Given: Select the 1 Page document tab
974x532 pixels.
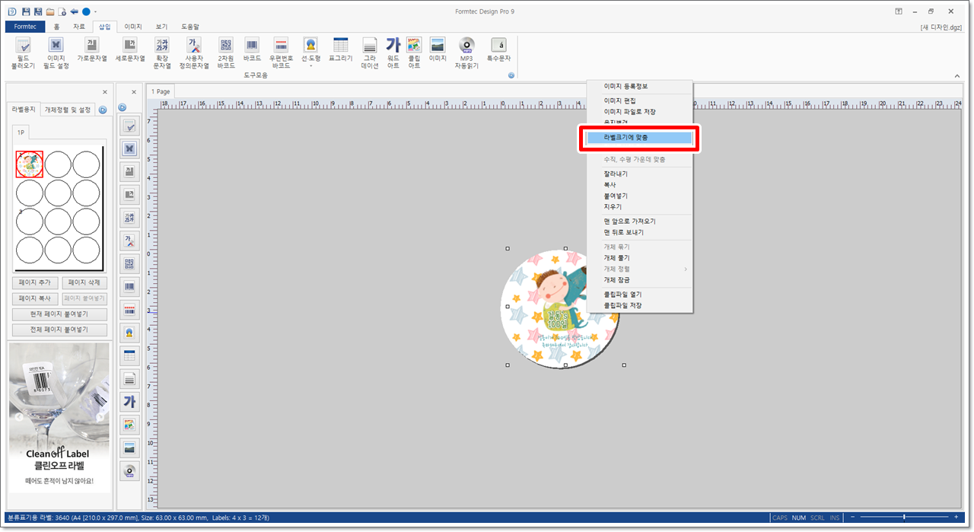Looking at the screenshot, I should 161,91.
